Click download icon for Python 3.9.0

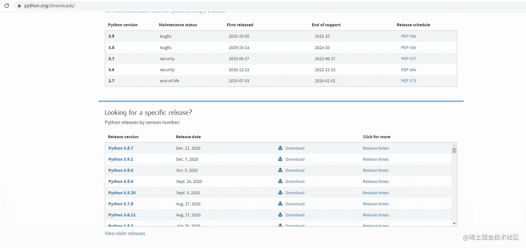(x=280, y=170)
